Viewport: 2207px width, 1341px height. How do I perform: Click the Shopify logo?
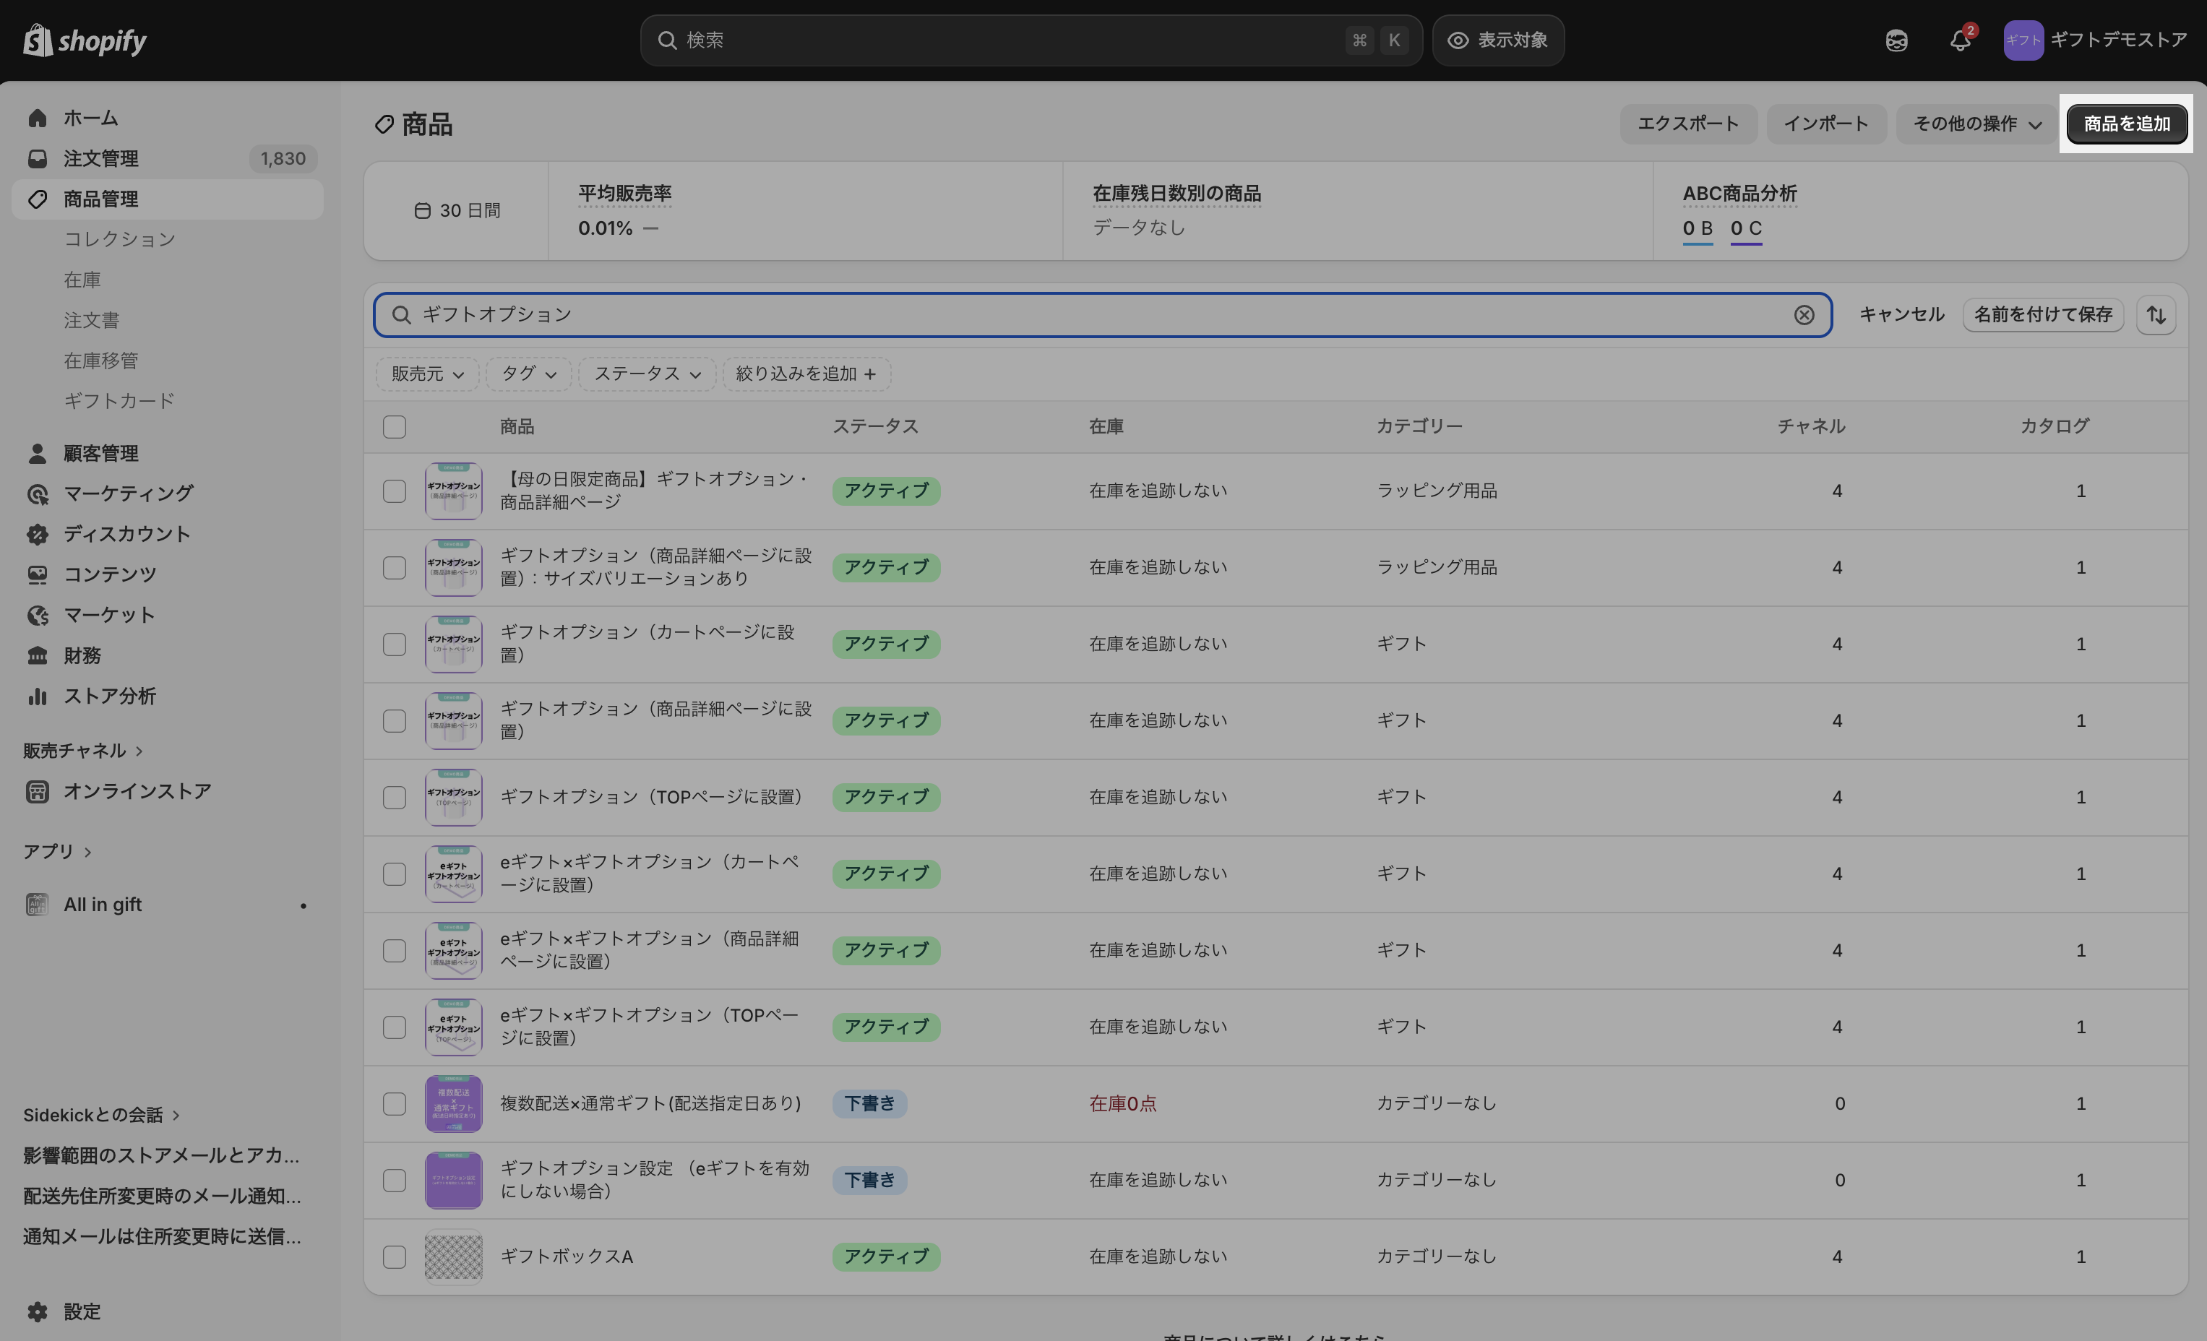[x=85, y=40]
